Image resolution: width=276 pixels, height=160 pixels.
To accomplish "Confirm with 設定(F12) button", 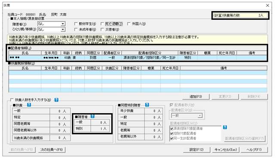I will pyautogui.click(x=196, y=150).
